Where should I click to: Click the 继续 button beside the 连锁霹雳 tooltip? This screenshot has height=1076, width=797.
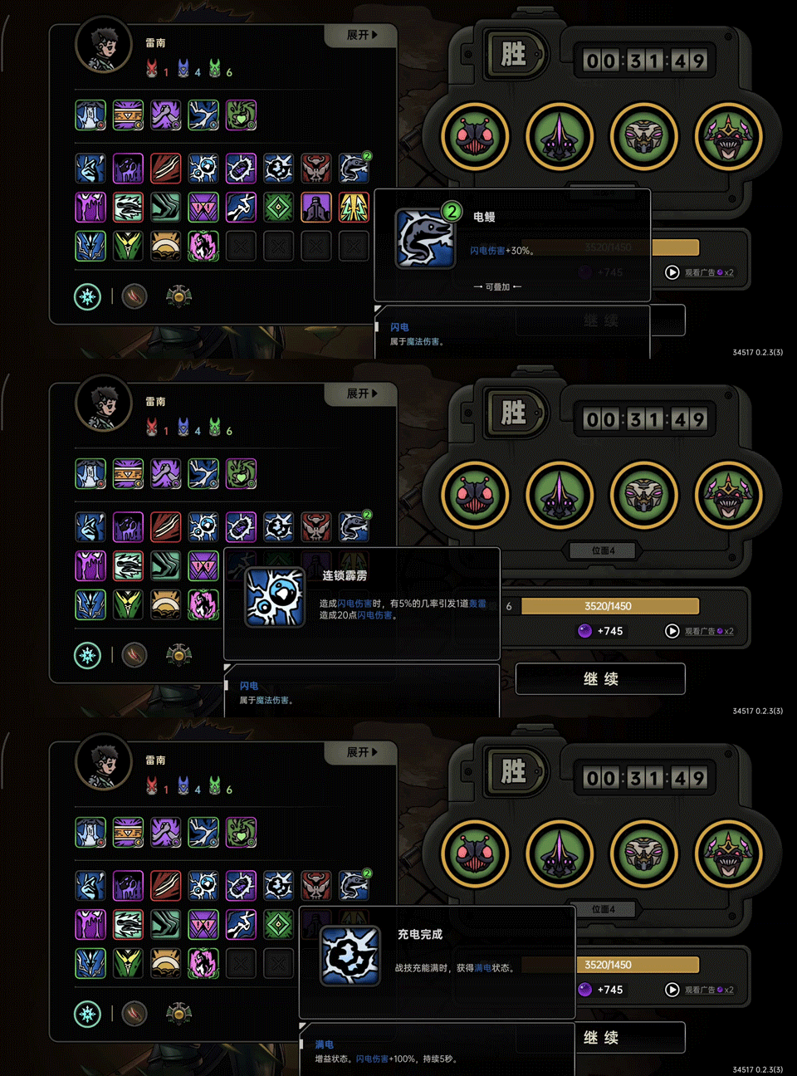600,679
